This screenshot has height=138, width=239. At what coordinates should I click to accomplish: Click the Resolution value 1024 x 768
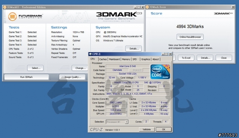pyautogui.click(x=78, y=32)
